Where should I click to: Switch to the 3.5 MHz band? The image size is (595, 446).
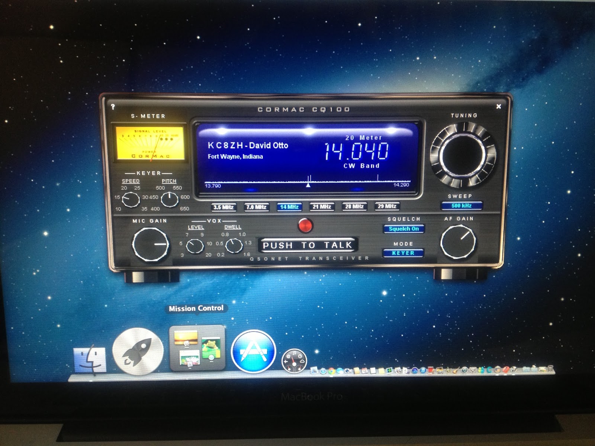pos(223,207)
